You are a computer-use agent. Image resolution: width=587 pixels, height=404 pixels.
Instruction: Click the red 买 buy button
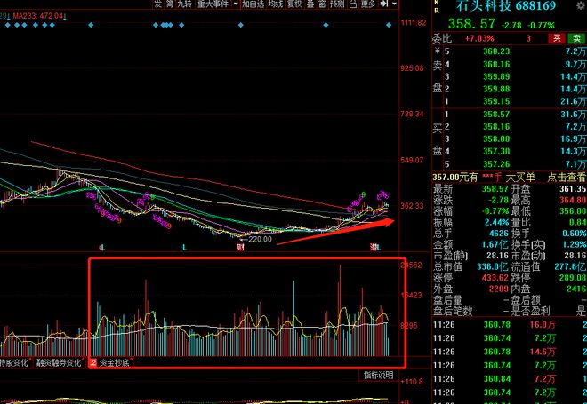tap(557, 38)
